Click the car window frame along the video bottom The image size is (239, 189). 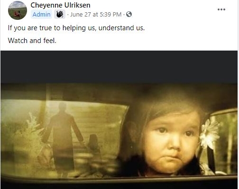[119, 179]
